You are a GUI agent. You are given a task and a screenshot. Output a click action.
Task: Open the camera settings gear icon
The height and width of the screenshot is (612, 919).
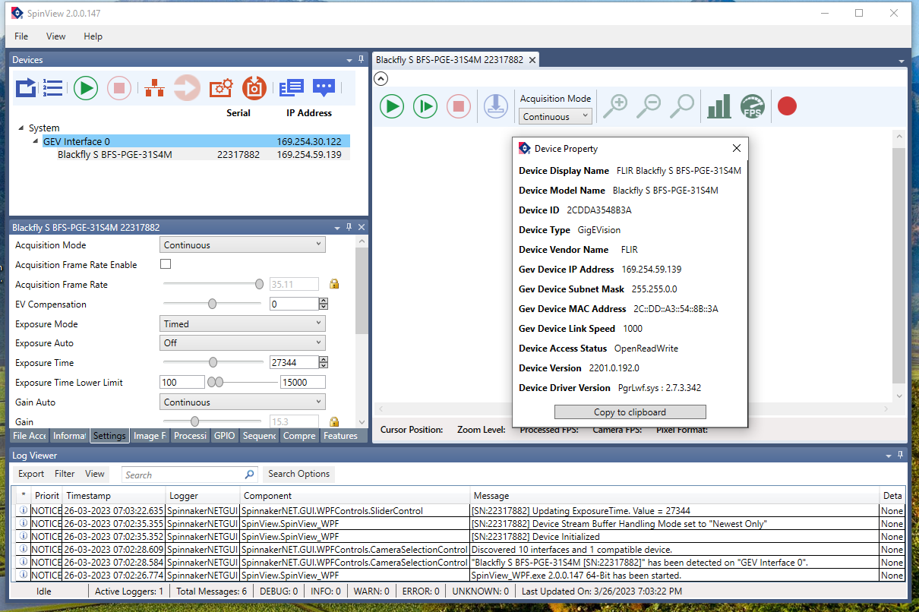[x=220, y=88]
